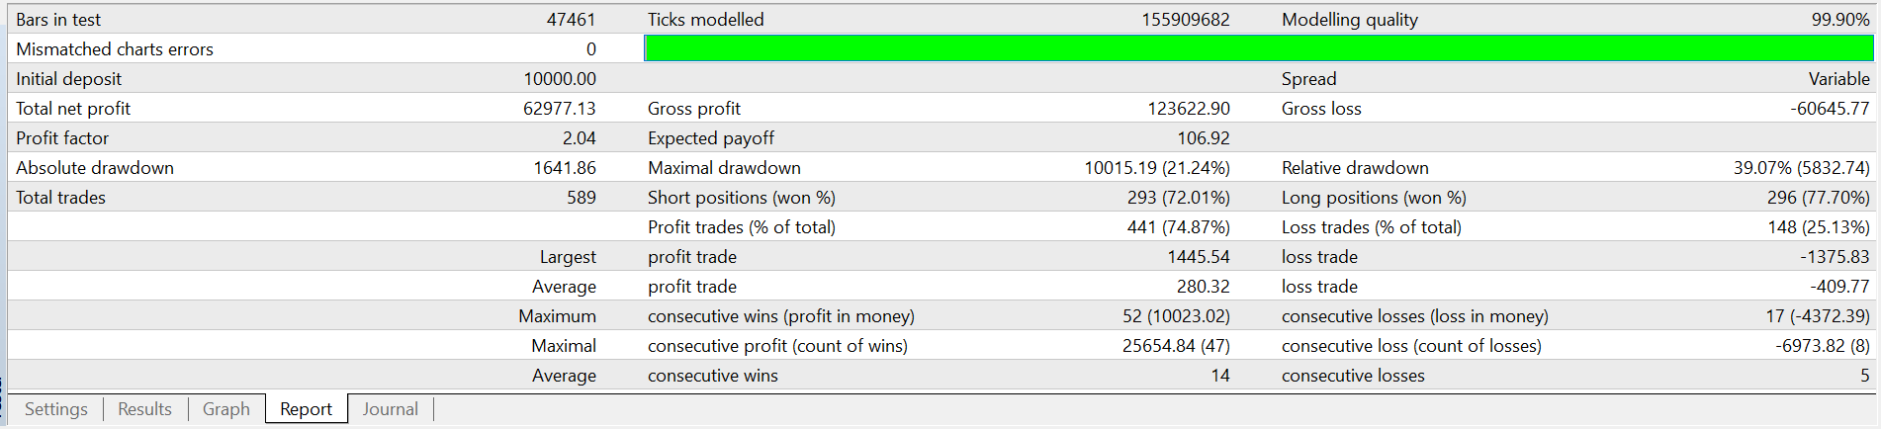The height and width of the screenshot is (429, 1881).
Task: Click the Largest profit trade value 1445.54
Action: 1199,257
